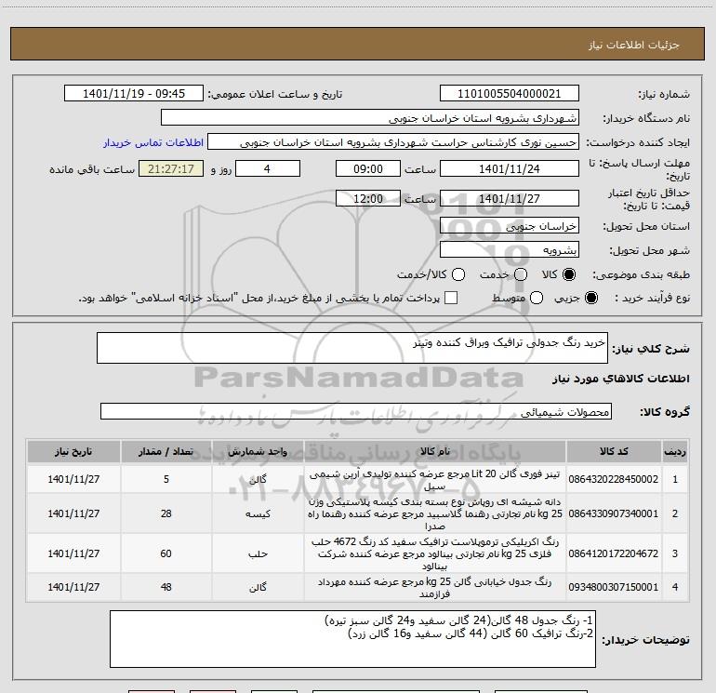Click the تاریخ نیاز column header
This screenshot has width=716, height=693.
pyautogui.click(x=73, y=452)
